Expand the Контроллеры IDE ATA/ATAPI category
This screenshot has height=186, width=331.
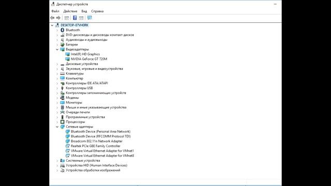coord(57,83)
